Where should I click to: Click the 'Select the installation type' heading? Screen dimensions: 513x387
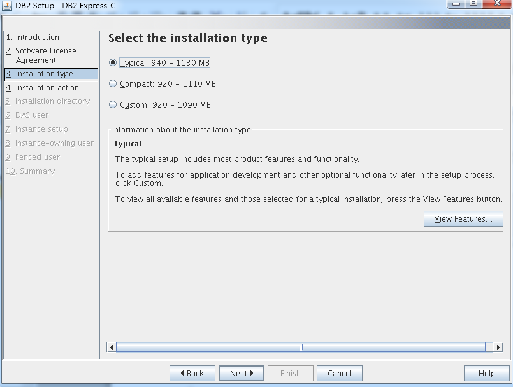188,38
